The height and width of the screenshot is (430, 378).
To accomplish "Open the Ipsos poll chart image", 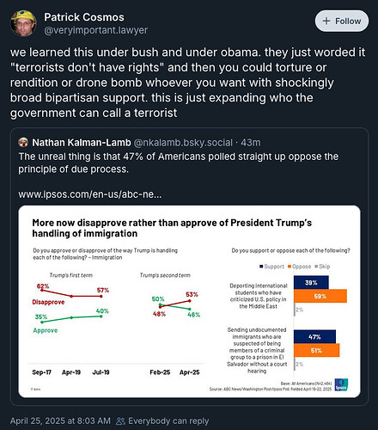I will click(x=189, y=301).
